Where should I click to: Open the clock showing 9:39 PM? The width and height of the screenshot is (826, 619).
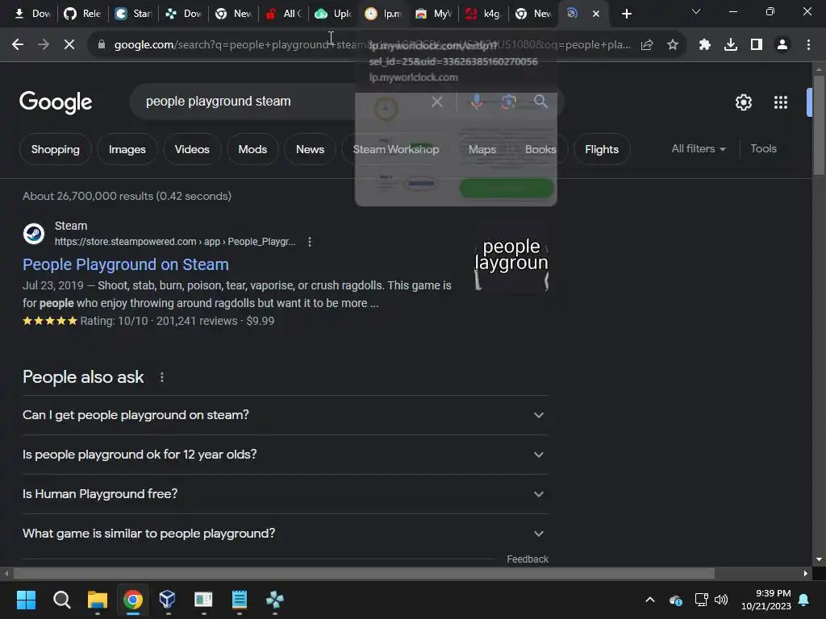click(766, 600)
